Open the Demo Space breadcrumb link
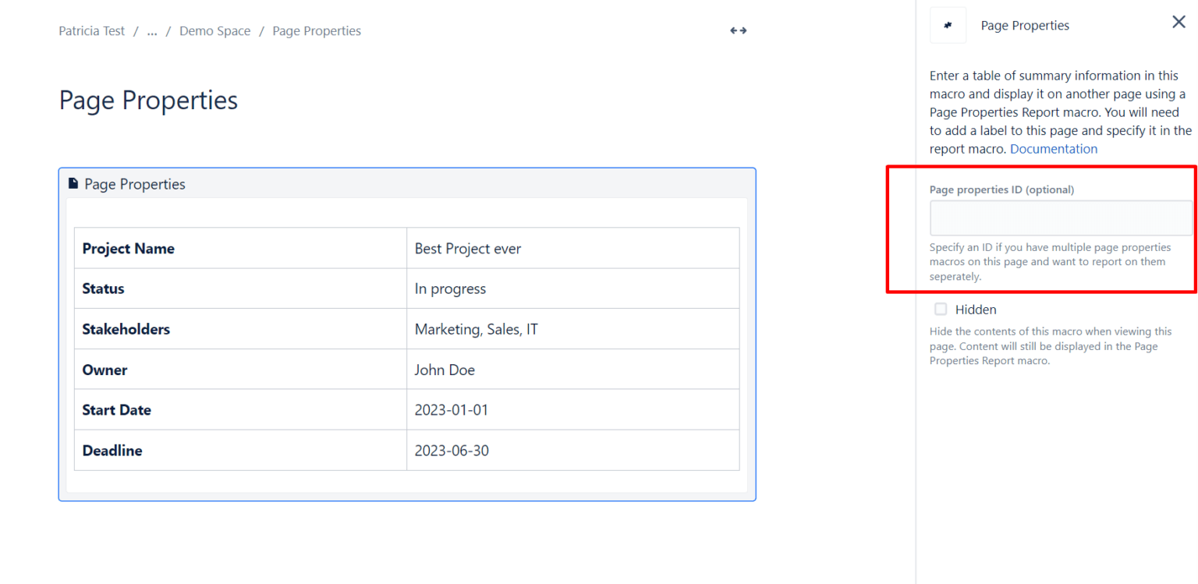Viewport: 1198px width, 584px height. [214, 30]
